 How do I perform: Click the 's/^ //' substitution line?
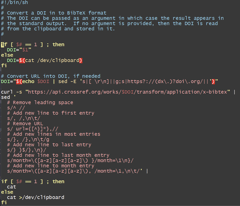[16, 108]
